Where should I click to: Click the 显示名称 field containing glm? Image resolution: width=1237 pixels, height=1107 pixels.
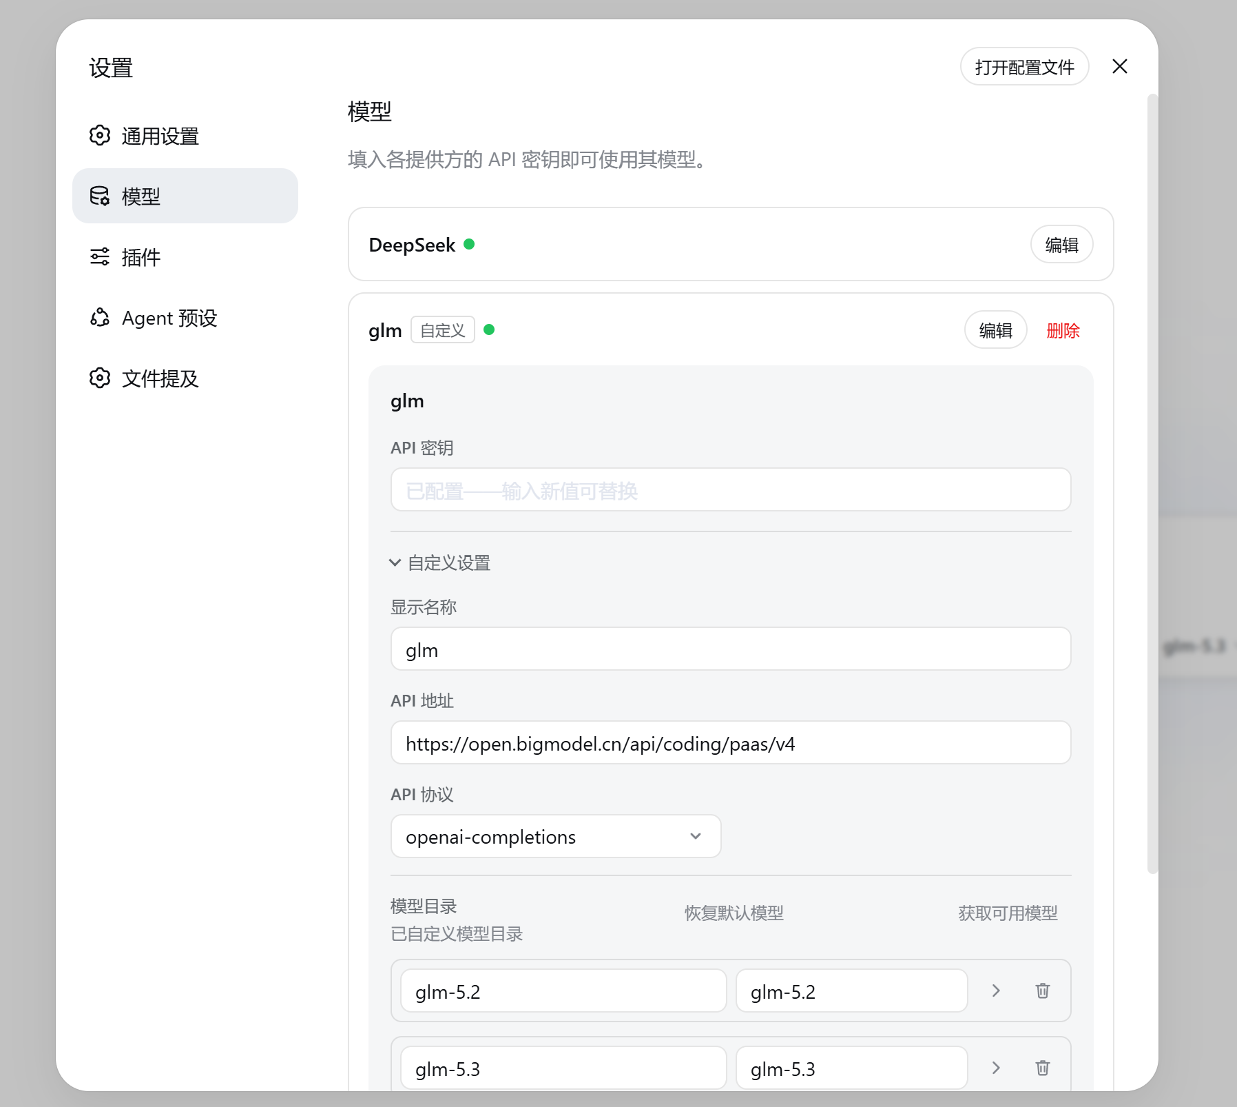pyautogui.click(x=731, y=649)
